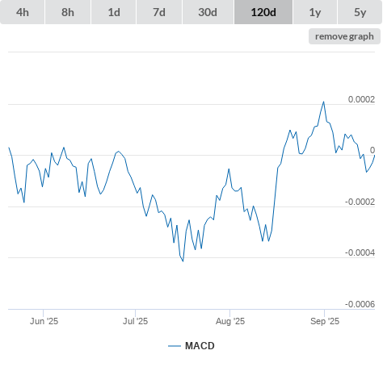Switch to the 5y range
Viewport: 383px width, 367px height.
click(360, 12)
